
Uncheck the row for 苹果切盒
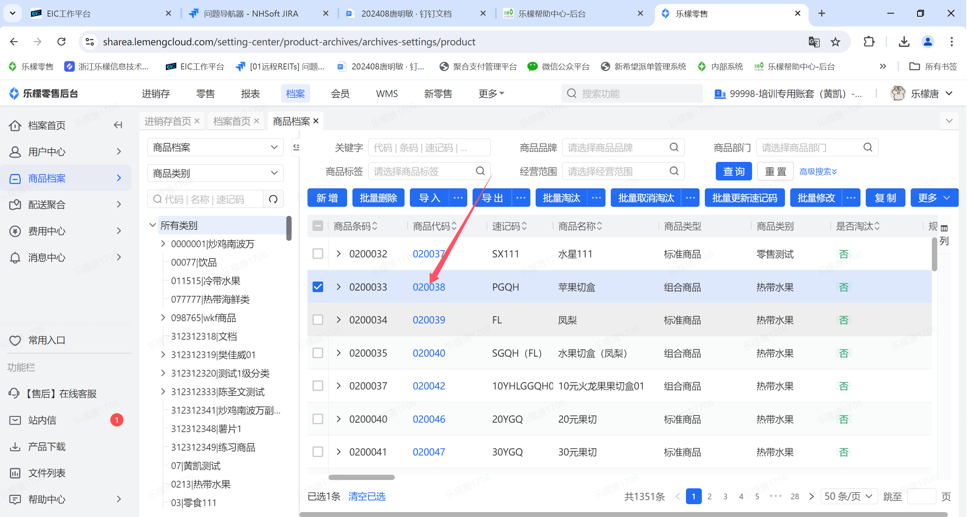318,287
